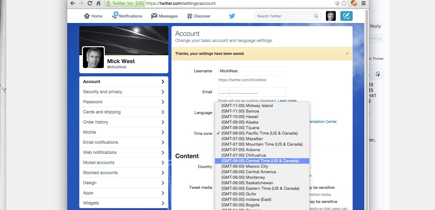Screen dimensions: 435x210
Task: Choose Eastern Time (US & Canada)
Action: [262, 188]
